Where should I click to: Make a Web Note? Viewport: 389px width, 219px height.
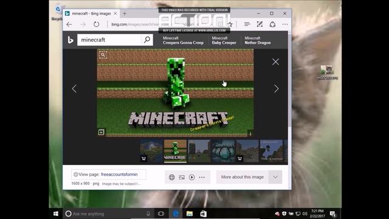tap(260, 24)
